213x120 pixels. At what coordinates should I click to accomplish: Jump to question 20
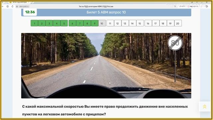(178, 23)
